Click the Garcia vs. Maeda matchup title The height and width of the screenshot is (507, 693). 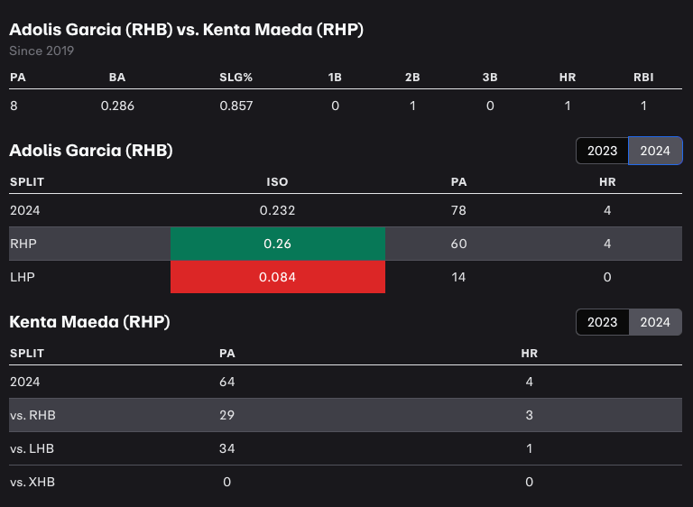186,30
